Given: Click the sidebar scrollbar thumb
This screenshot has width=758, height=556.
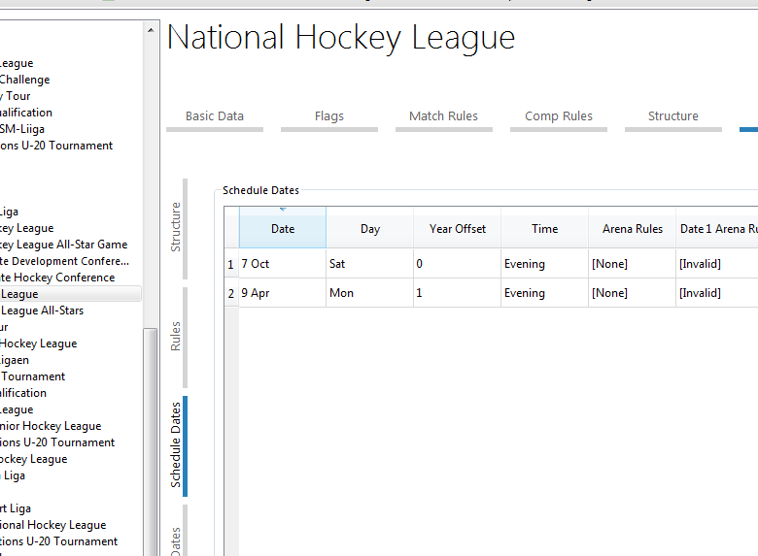Looking at the screenshot, I should pos(151,442).
